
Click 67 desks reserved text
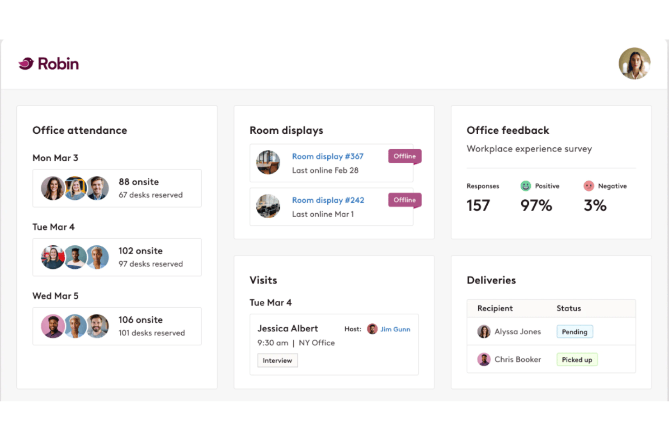point(151,195)
